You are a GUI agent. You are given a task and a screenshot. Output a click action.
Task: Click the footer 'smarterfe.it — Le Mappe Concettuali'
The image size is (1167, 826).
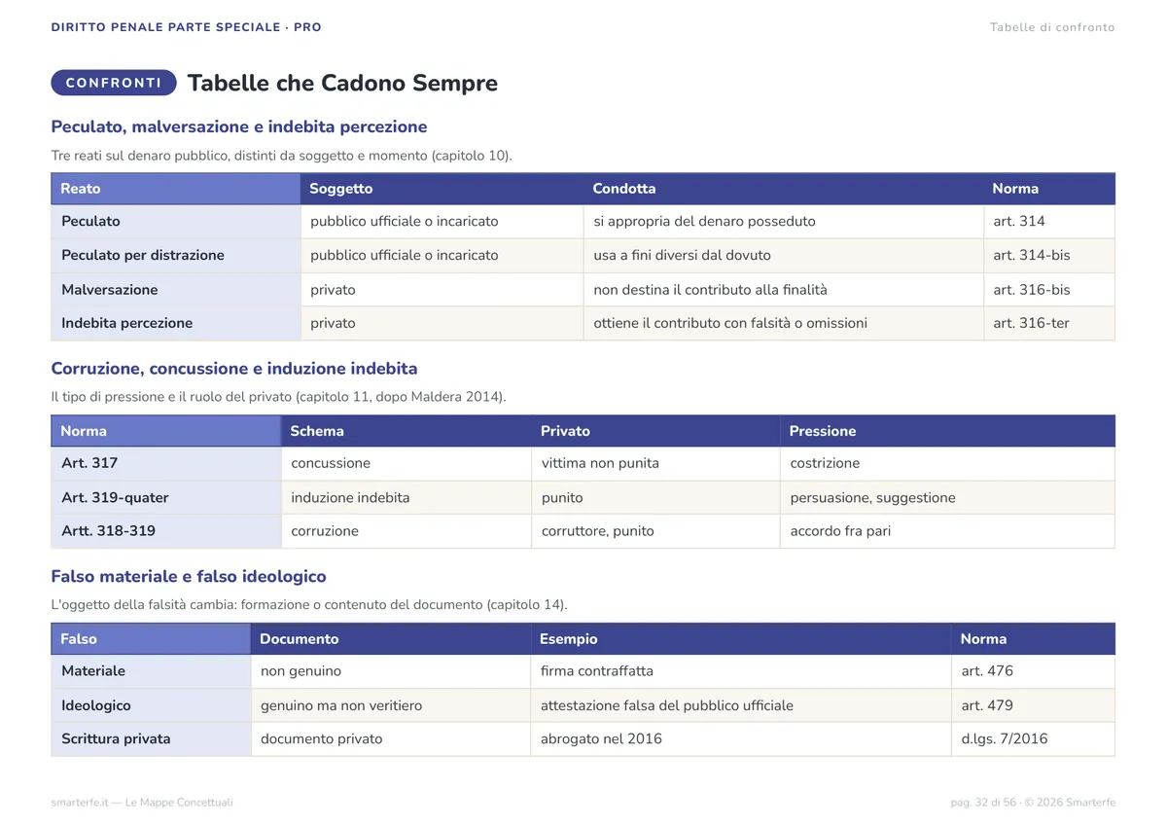pos(142,803)
